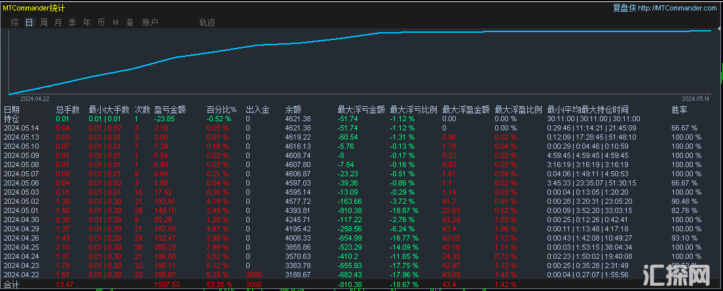This screenshot has width=723, height=291.
Task: Select the 日 daily statistics tab
Action: click(29, 22)
